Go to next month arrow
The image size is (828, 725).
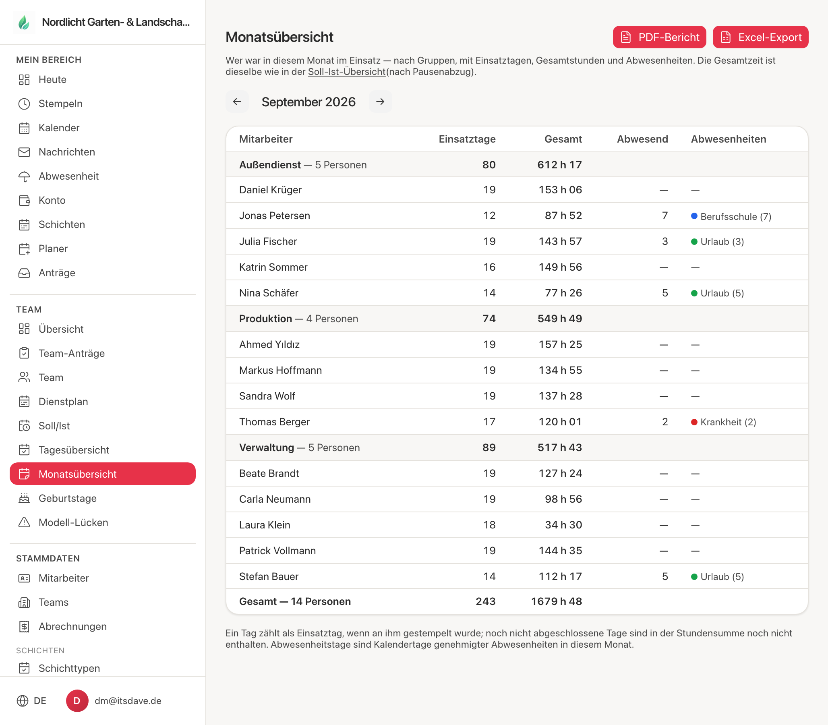(380, 101)
